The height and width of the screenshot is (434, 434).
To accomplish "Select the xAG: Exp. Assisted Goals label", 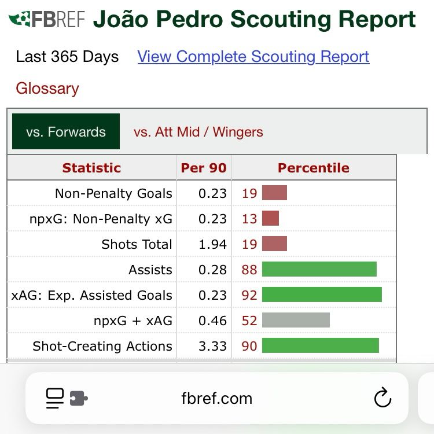I will 91,295.
